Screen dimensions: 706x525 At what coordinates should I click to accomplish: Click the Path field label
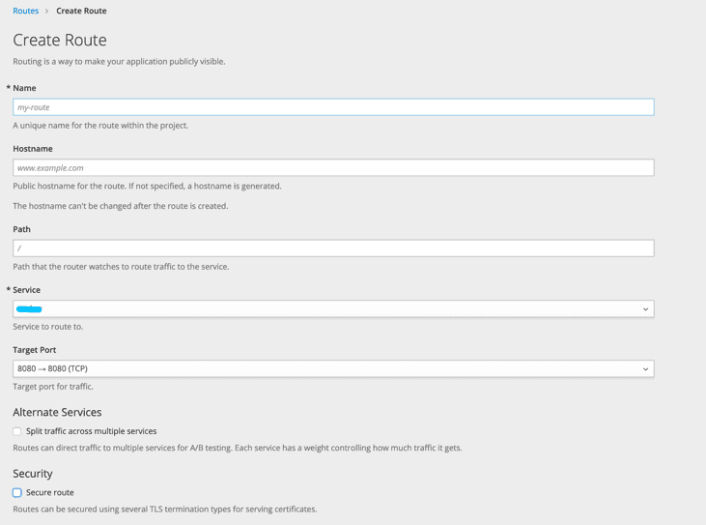pyautogui.click(x=21, y=229)
